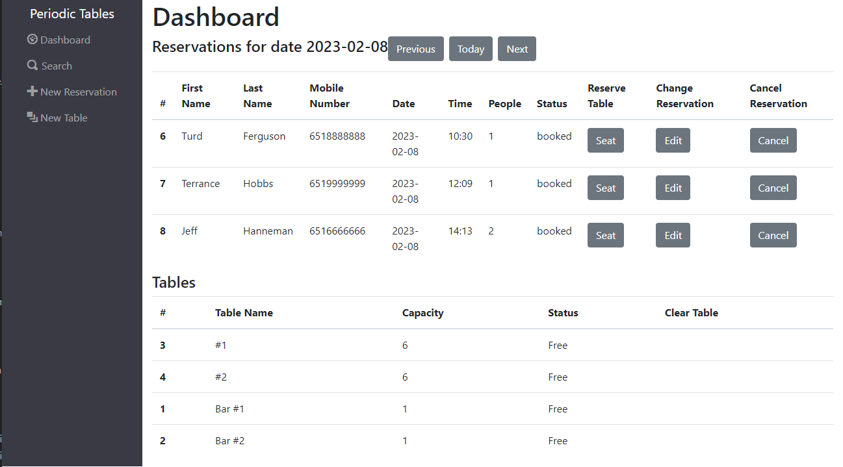Cancel Terrance Hobbs's 12:09 booking
The width and height of the screenshot is (843, 467).
(773, 188)
